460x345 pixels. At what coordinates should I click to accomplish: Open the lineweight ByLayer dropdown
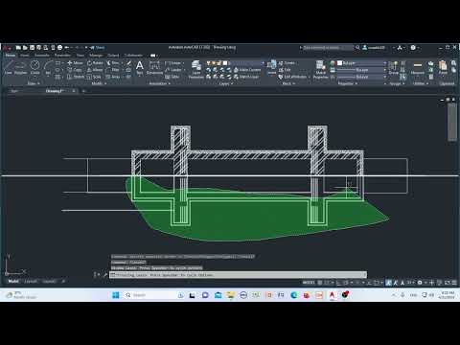362,70
